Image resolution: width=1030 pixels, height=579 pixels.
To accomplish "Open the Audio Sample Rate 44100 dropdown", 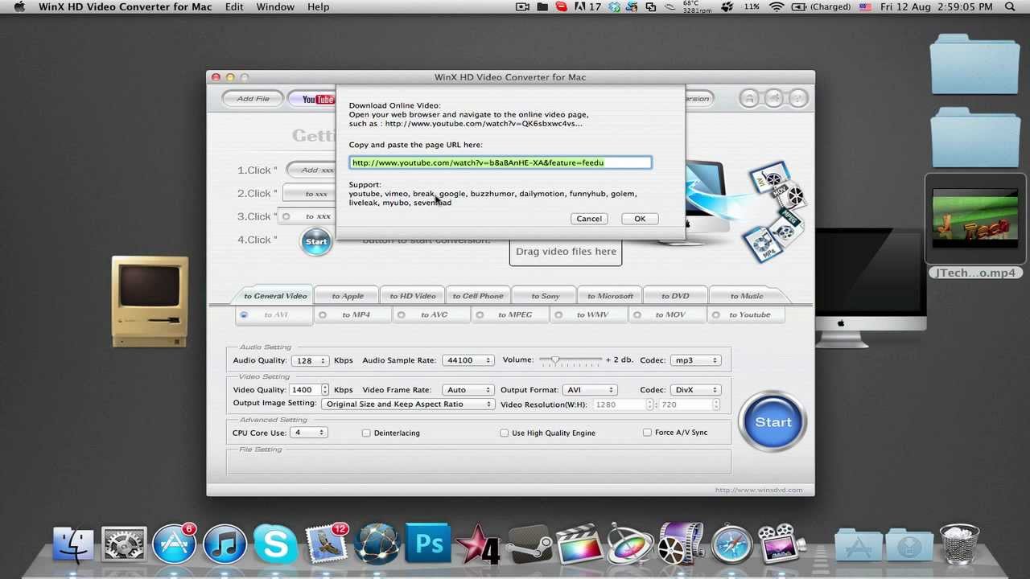I will [x=468, y=360].
